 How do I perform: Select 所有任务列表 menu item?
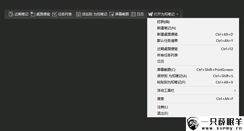(x=193, y=55)
